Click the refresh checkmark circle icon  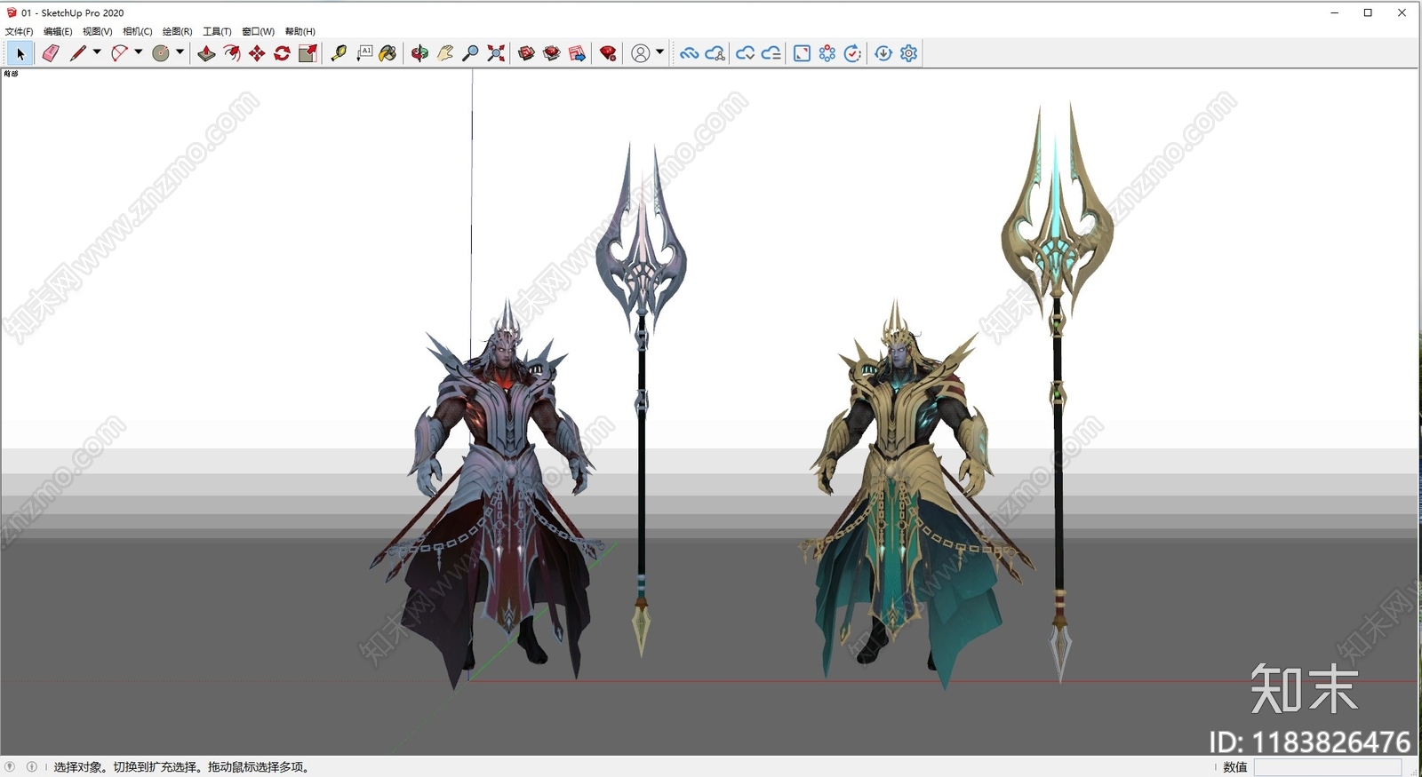coord(852,53)
